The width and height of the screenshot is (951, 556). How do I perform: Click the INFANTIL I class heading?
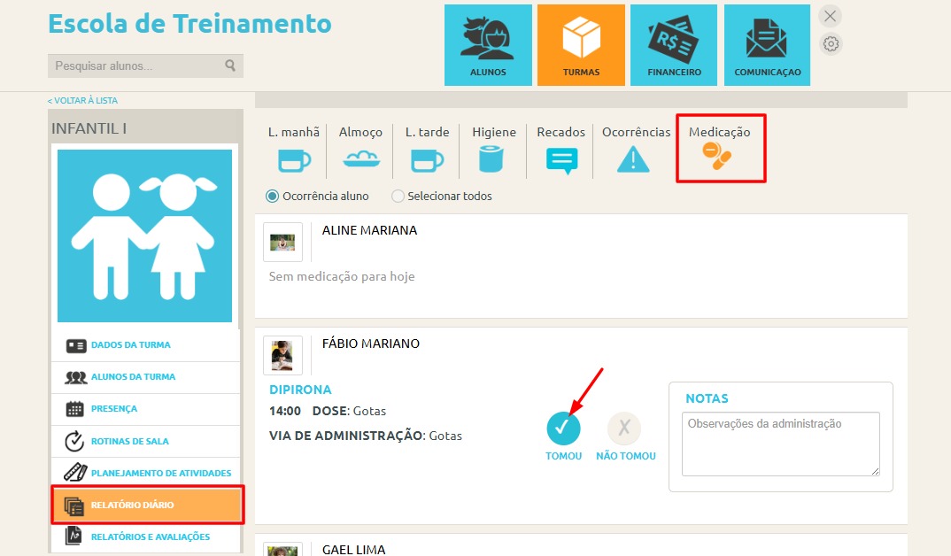(x=89, y=128)
